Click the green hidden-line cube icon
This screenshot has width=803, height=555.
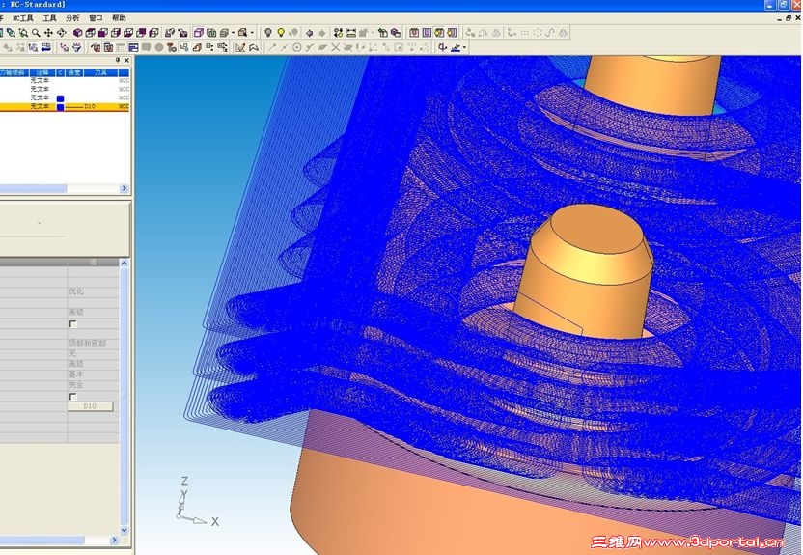tap(211, 33)
